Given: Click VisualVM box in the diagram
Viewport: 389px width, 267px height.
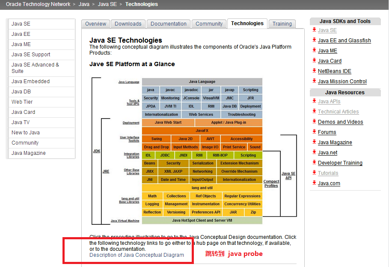Looking at the screenshot, I should 211,98.
